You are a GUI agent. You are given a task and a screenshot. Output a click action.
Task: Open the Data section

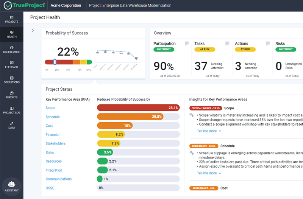coord(12,125)
